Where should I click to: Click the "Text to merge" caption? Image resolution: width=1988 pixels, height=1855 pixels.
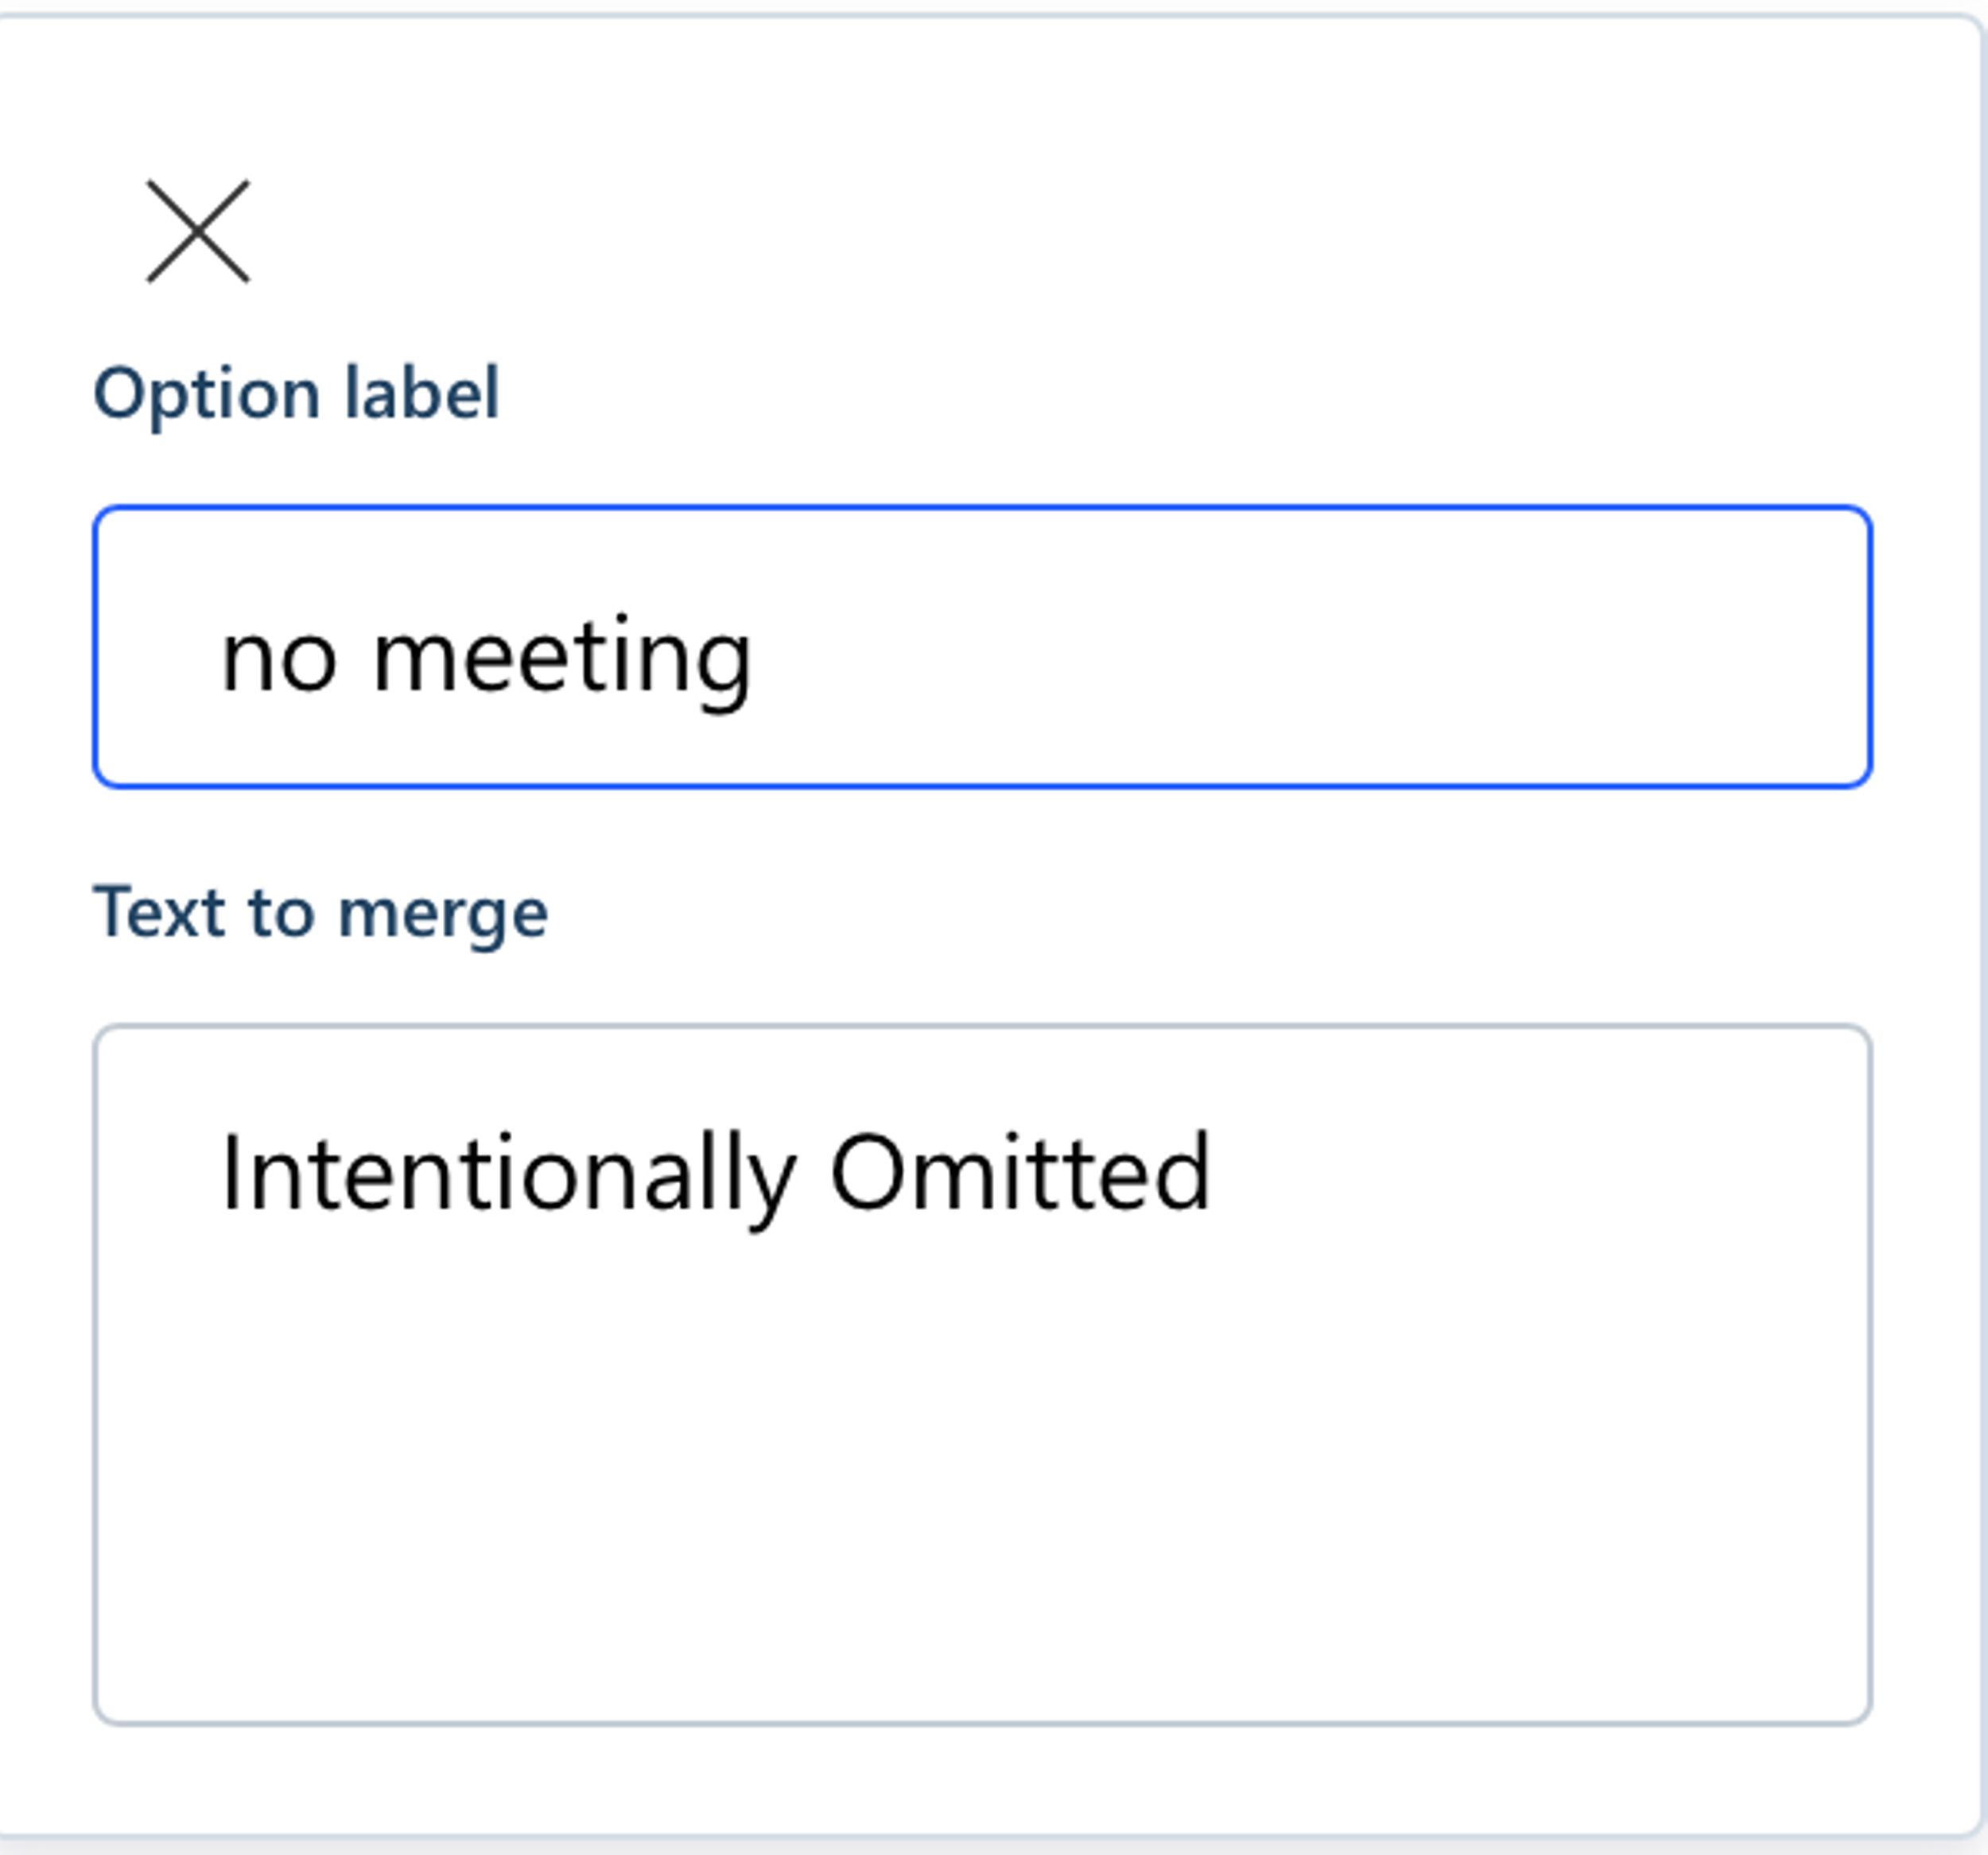pyautogui.click(x=320, y=912)
